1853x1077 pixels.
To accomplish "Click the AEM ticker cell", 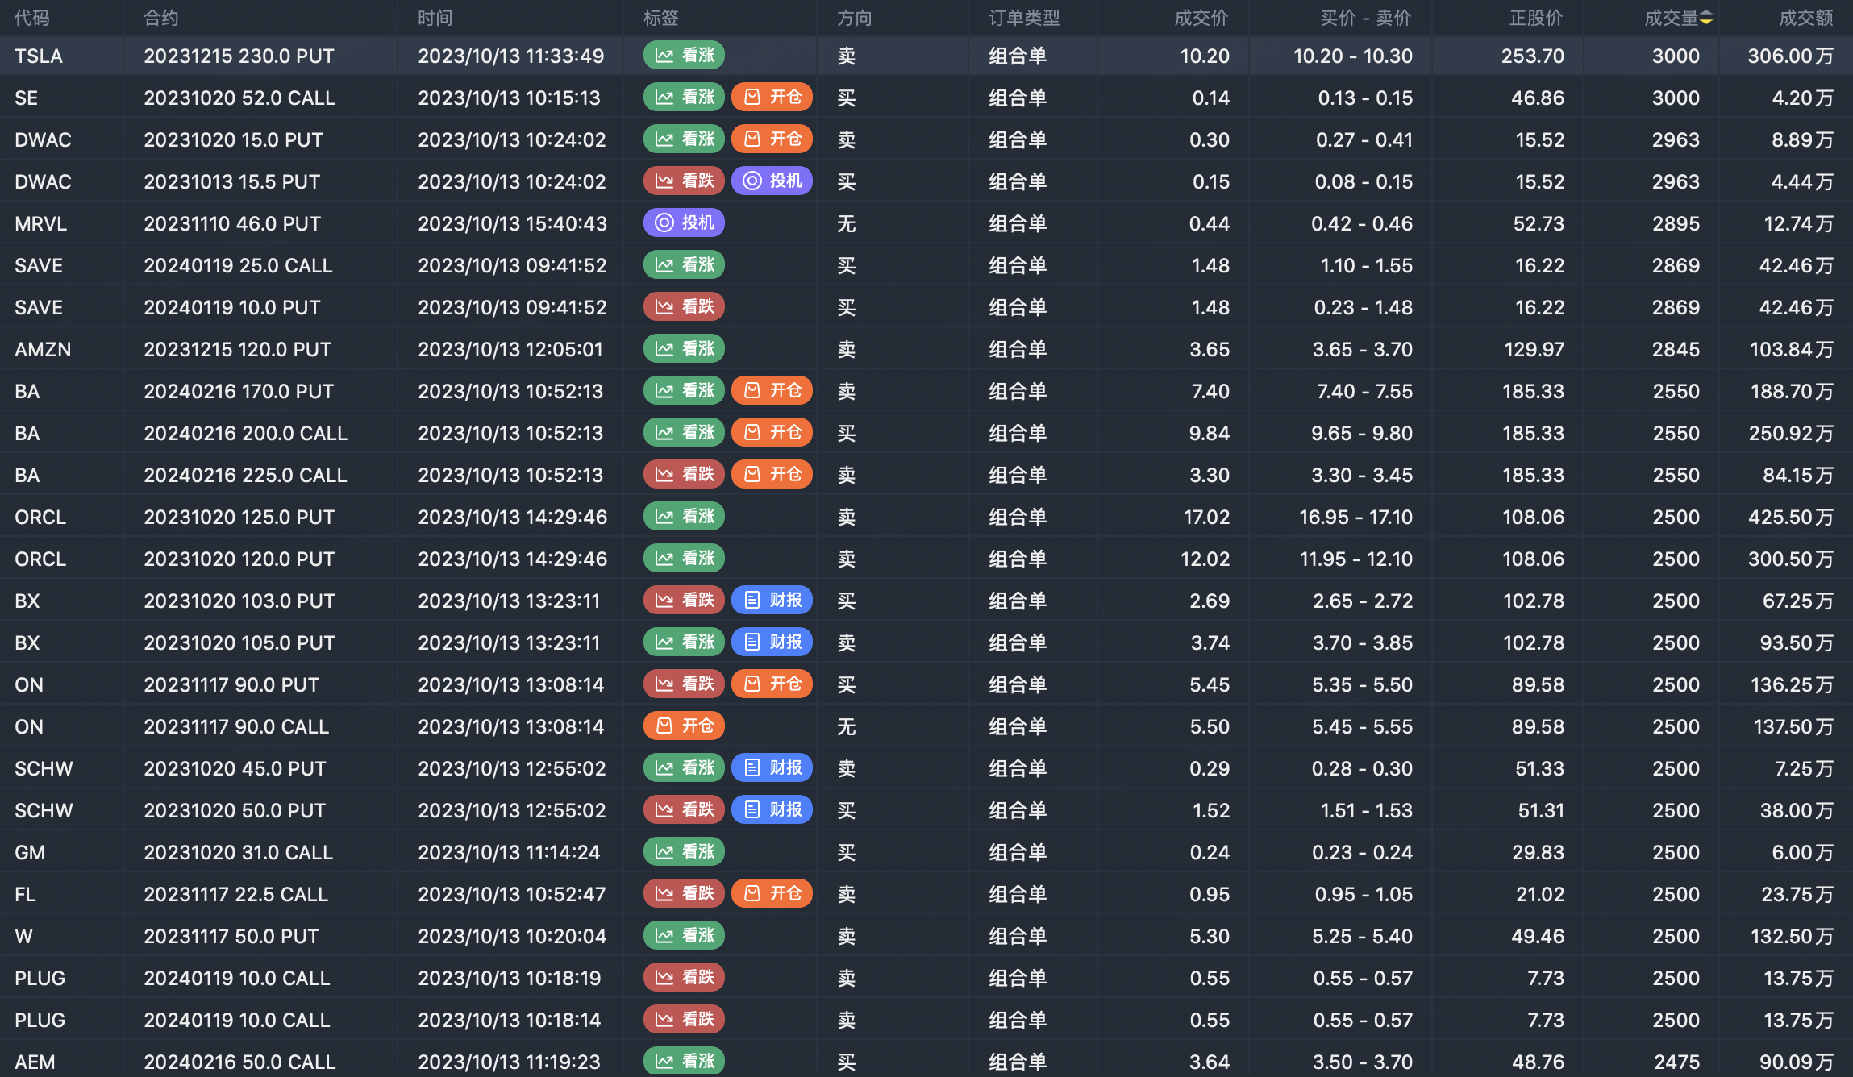I will point(35,1062).
